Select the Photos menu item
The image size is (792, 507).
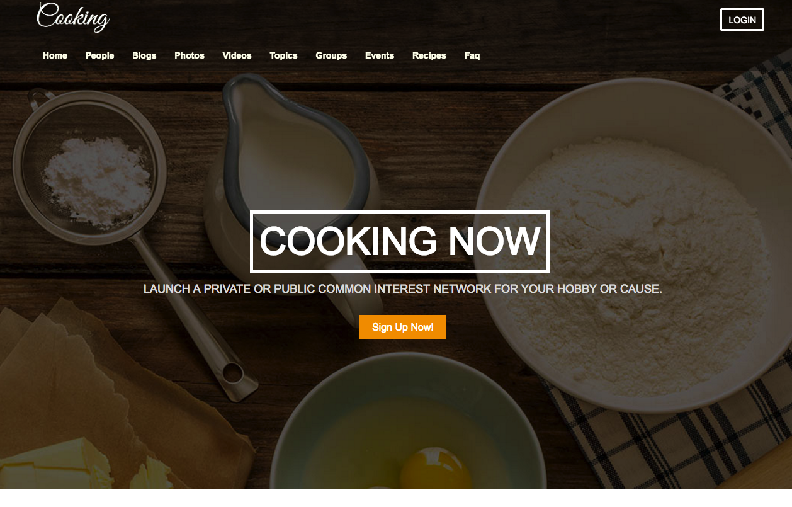[190, 55]
